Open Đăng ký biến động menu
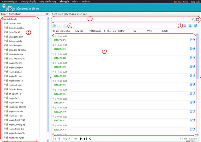The image size is (201, 142). pyautogui.click(x=48, y=2)
